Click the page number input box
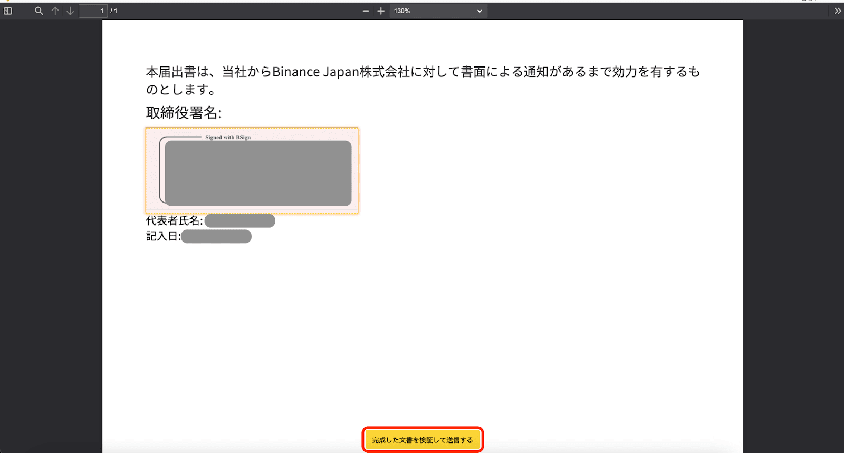Screen dimensions: 844x453 point(93,11)
